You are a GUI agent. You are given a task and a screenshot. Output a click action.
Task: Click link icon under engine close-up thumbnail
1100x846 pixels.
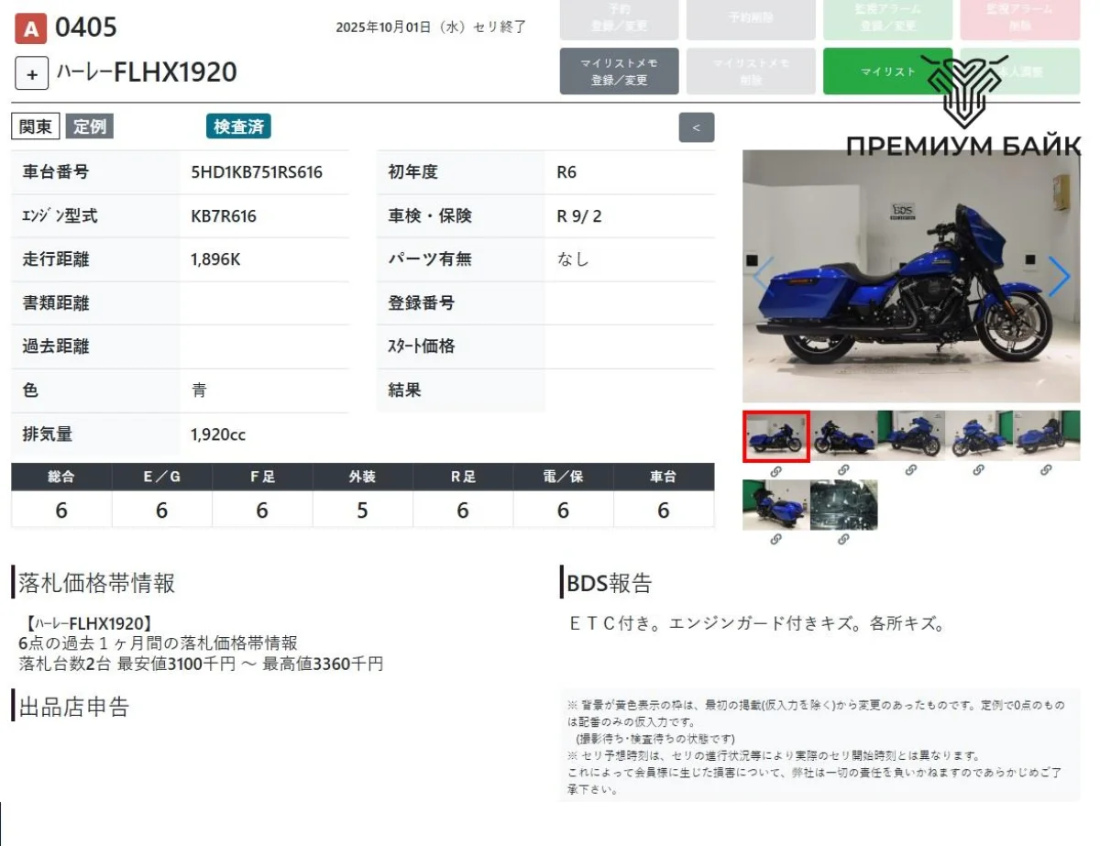[x=843, y=540]
